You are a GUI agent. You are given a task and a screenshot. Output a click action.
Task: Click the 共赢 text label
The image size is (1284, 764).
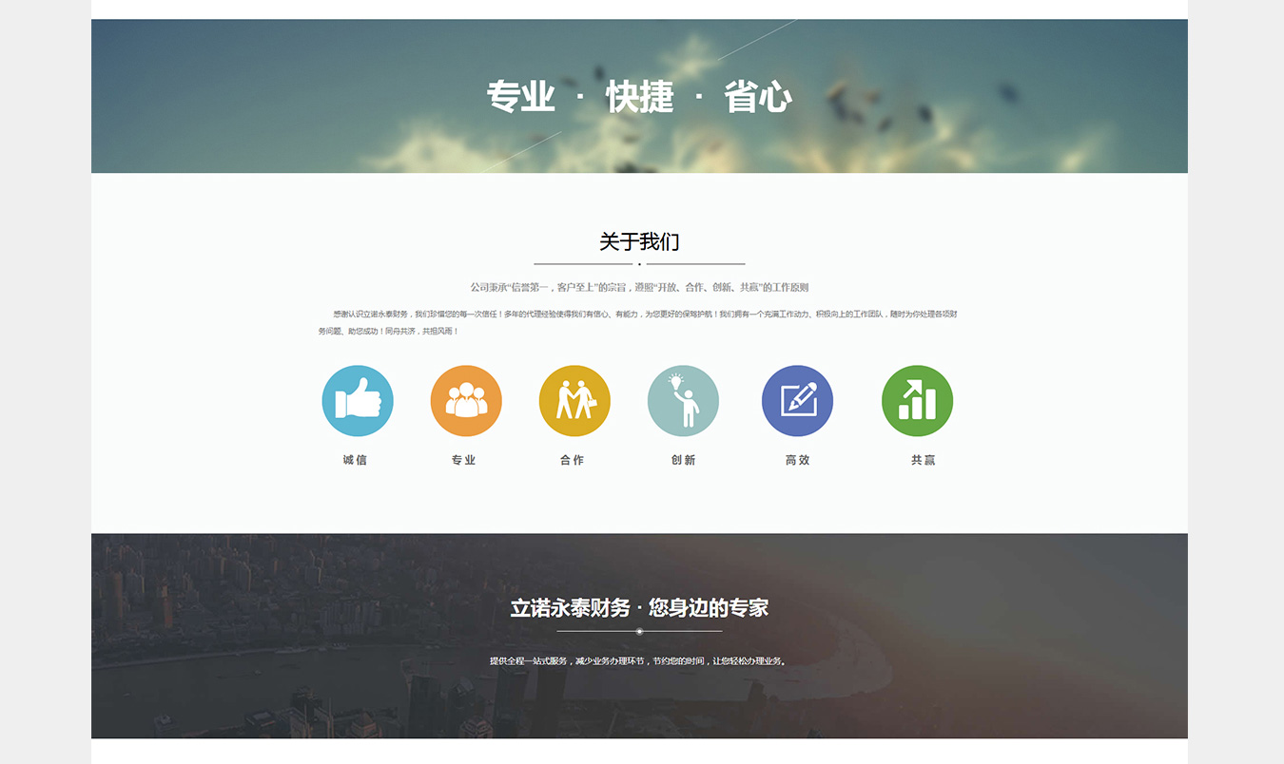(x=923, y=460)
